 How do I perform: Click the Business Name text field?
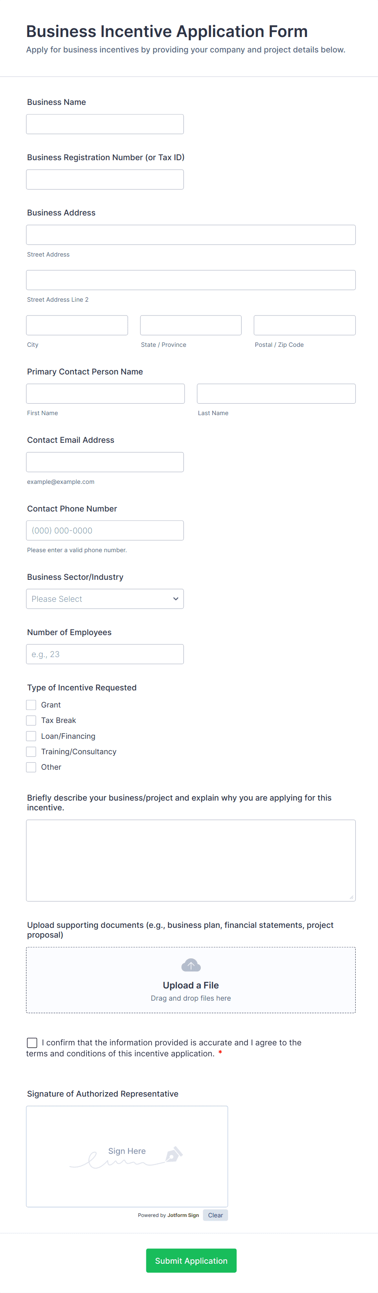click(105, 124)
